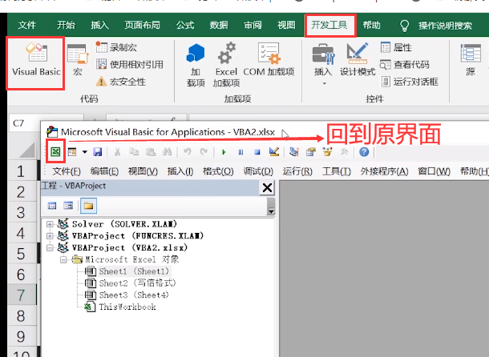Click the green Run Sub play icon

pos(224,152)
